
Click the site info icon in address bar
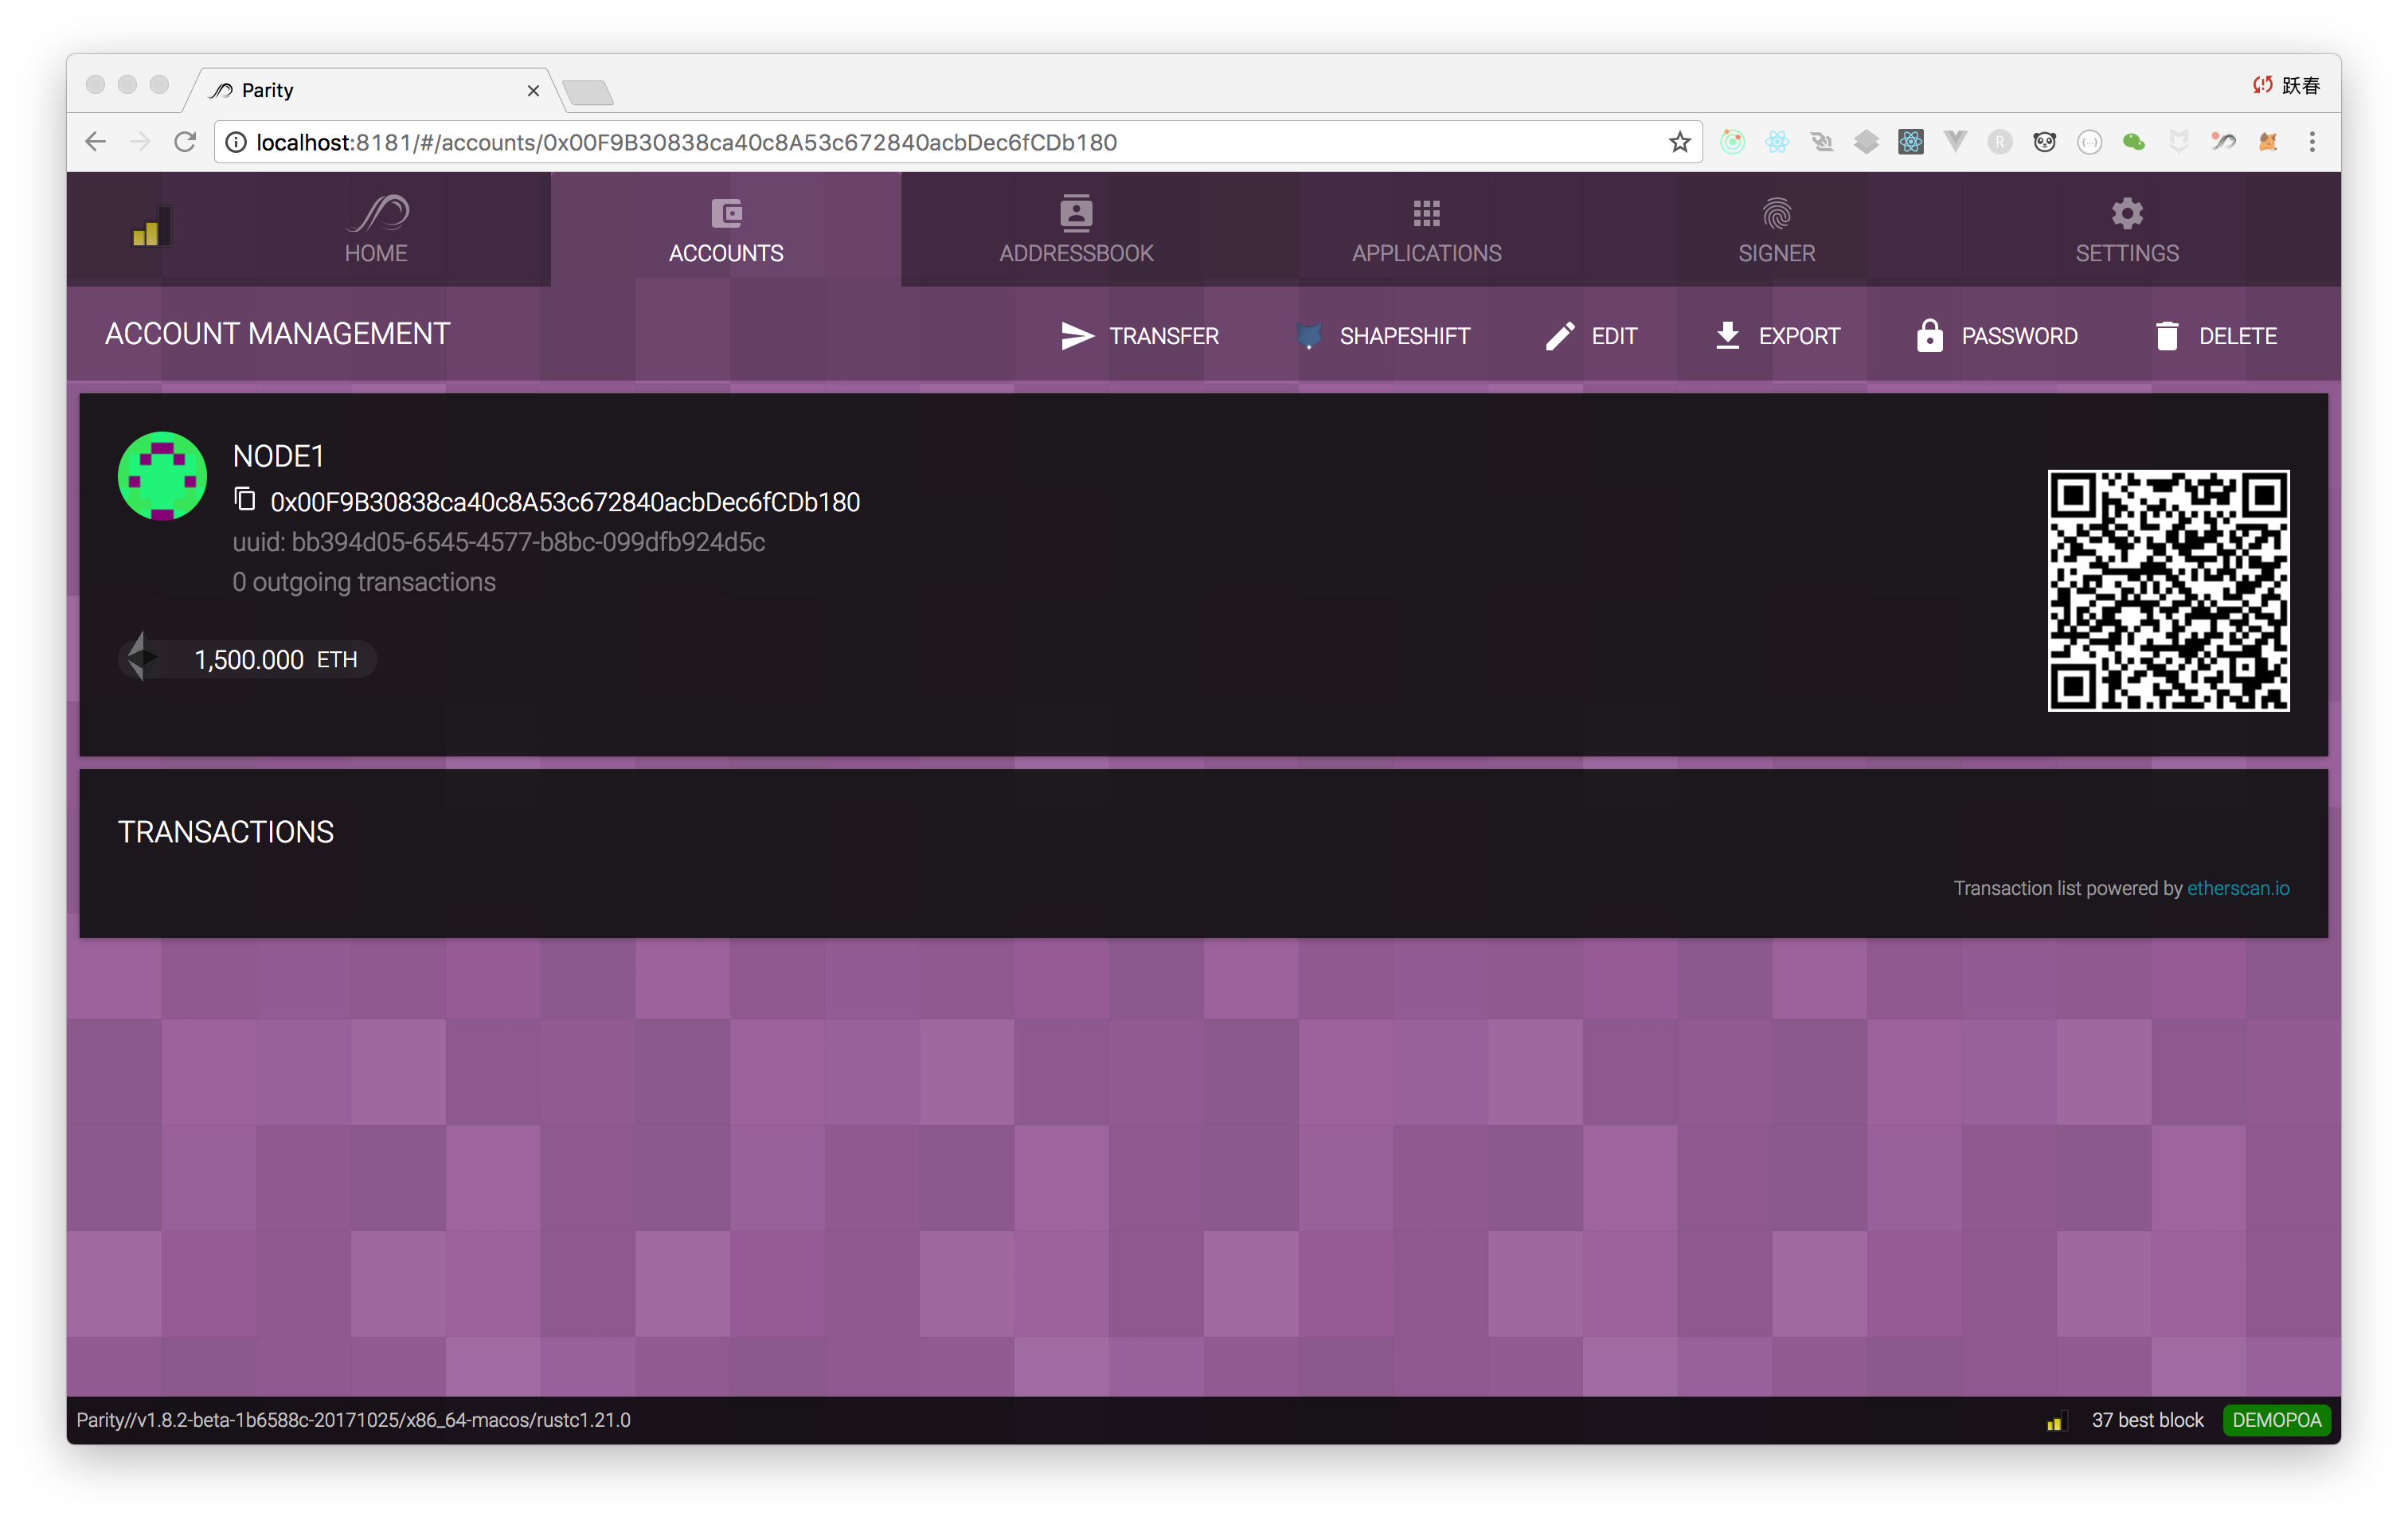point(236,142)
